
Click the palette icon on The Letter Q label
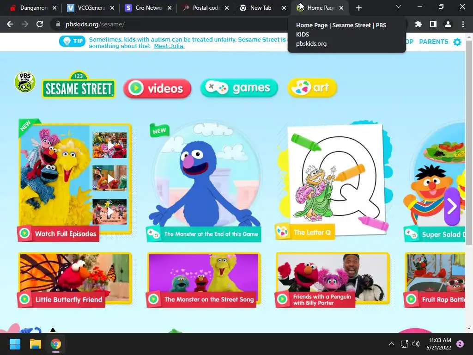[283, 232]
